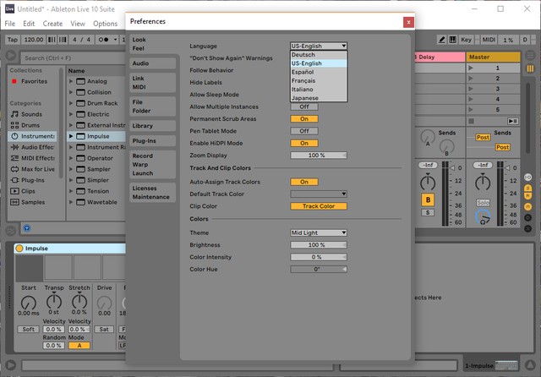Click the Sounds category icon
The height and width of the screenshot is (377, 541).
pos(14,114)
